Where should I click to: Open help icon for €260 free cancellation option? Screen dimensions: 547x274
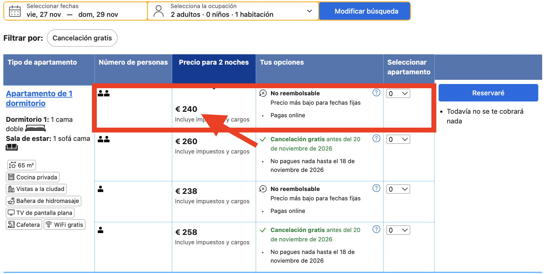pyautogui.click(x=376, y=138)
